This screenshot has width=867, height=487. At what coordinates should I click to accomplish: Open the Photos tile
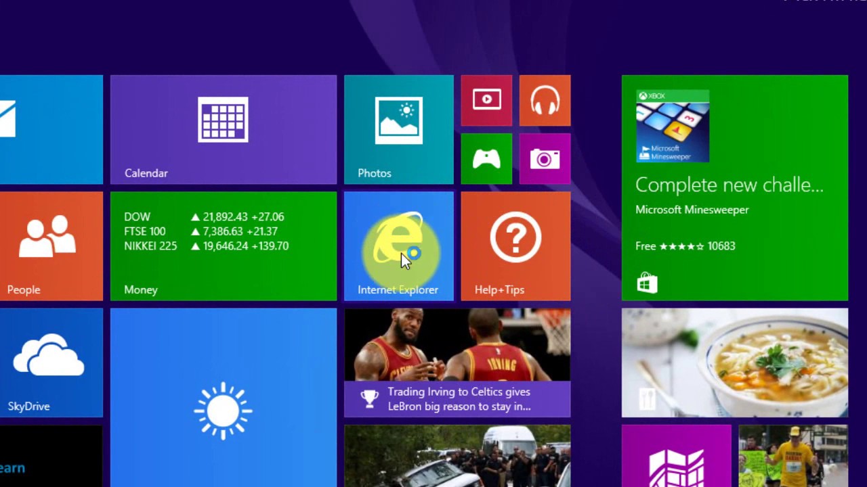point(398,129)
